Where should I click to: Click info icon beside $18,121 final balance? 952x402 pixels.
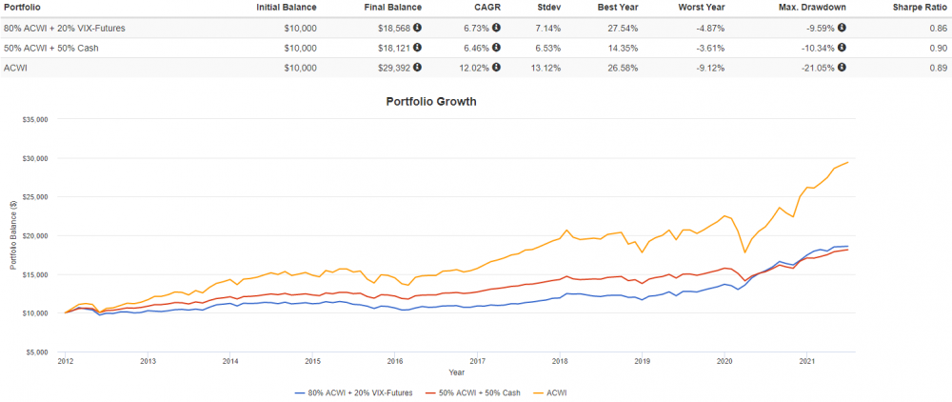click(417, 49)
